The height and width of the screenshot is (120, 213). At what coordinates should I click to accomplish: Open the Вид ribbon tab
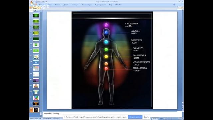(110, 5)
